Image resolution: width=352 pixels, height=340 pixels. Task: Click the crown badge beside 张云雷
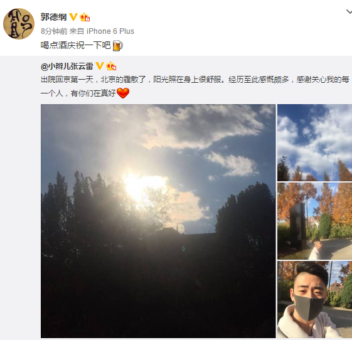(x=111, y=66)
